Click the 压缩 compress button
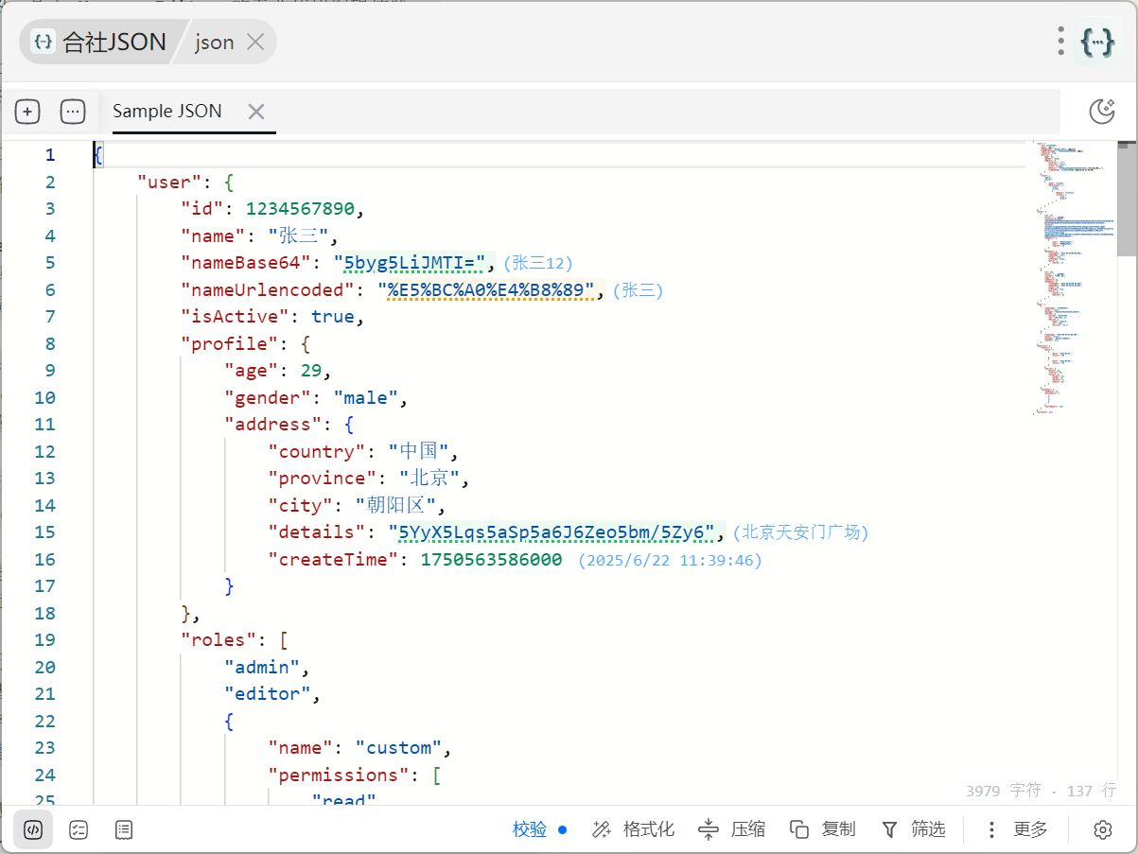 tap(731, 829)
